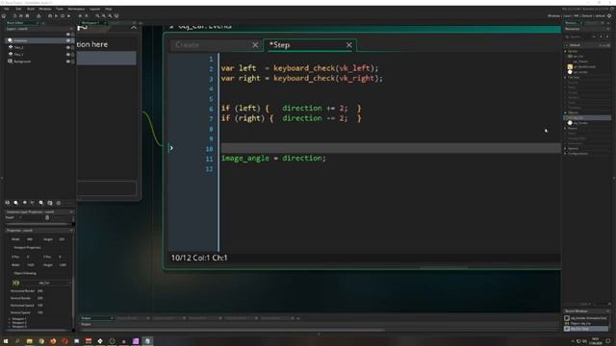This screenshot has width=616, height=346.
Task: Close the Create event tab
Action: 255,45
